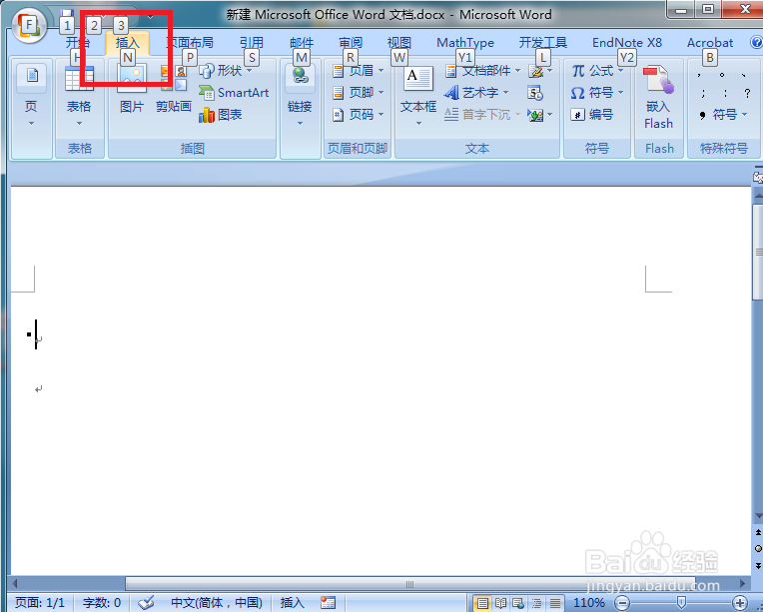Open the 开发工具 (Developer) tab
Screen dimensions: 763x612
(x=543, y=43)
